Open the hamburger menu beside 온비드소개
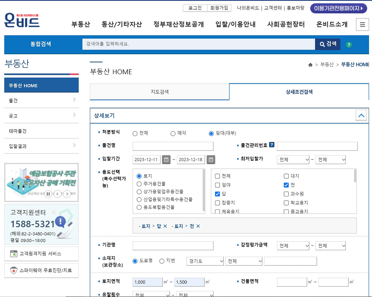372x297 pixels. coord(362,24)
